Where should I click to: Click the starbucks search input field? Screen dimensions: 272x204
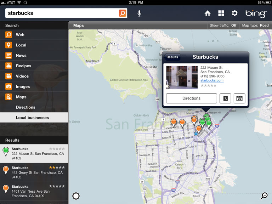pos(62,13)
